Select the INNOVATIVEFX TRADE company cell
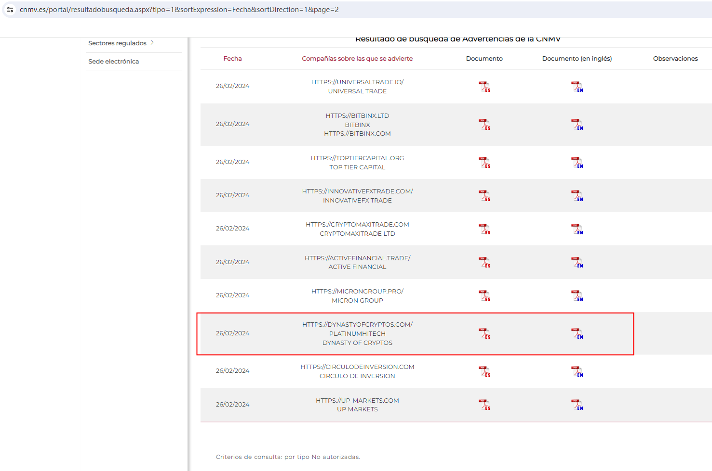Viewport: 712px width, 471px height. [x=357, y=196]
